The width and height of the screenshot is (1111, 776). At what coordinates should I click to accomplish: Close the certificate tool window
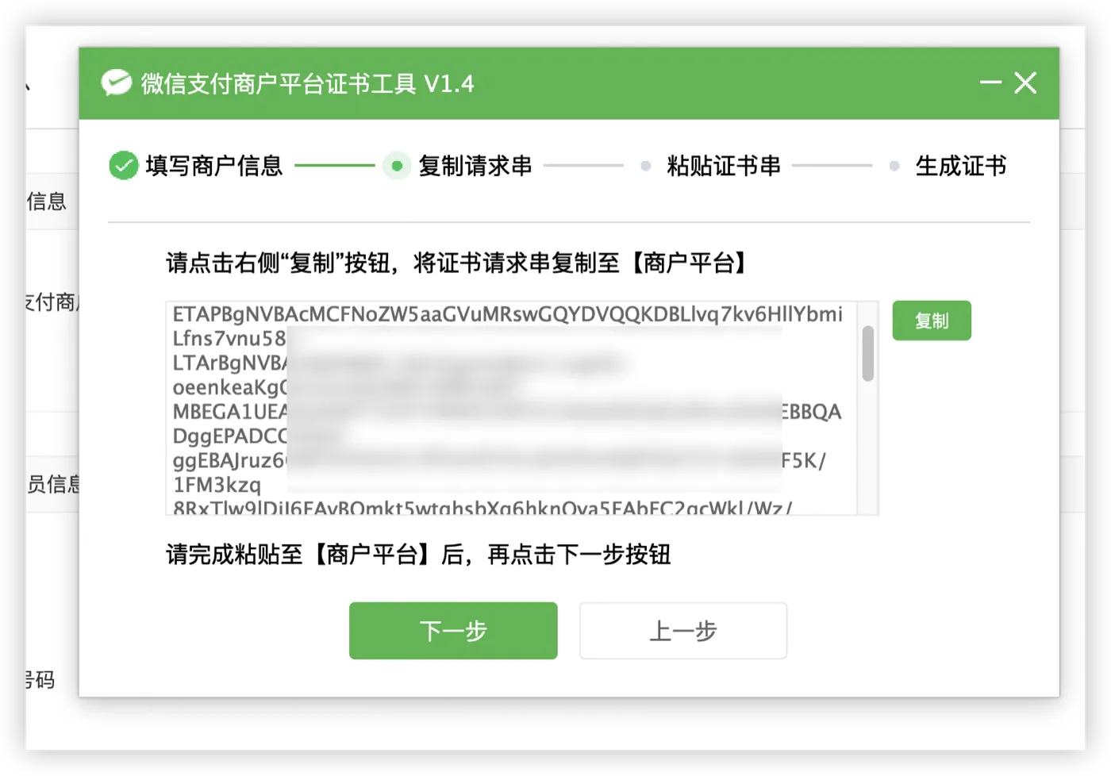pyautogui.click(x=1025, y=83)
